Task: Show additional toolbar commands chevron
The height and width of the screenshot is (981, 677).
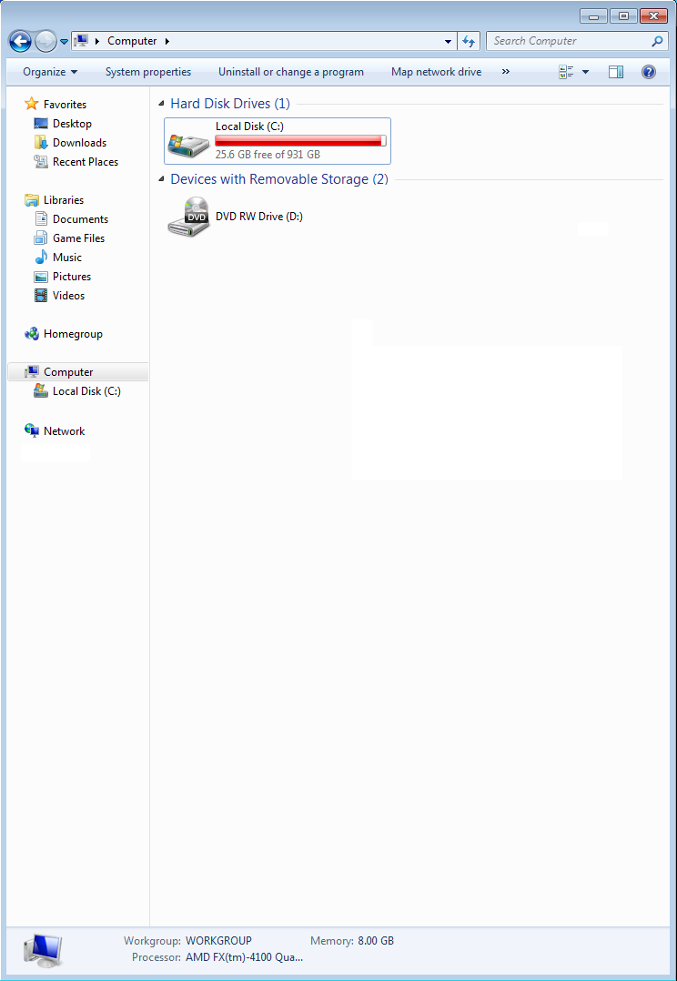Action: coord(506,71)
